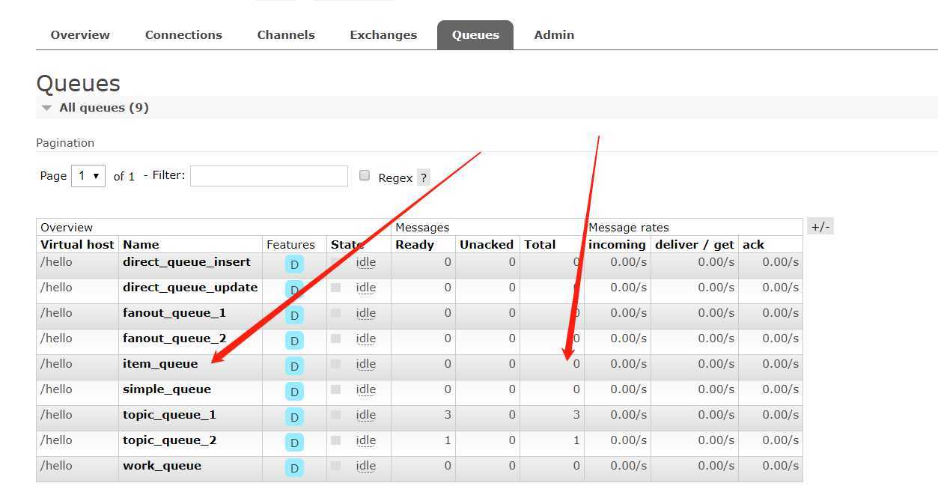Sort by the ack column header

753,245
